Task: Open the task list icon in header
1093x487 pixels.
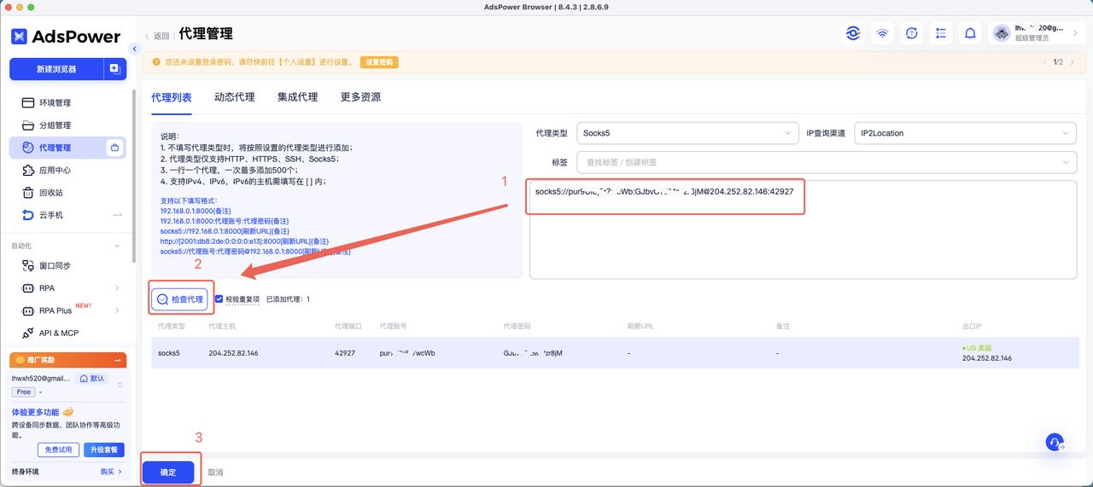Action: tap(941, 33)
